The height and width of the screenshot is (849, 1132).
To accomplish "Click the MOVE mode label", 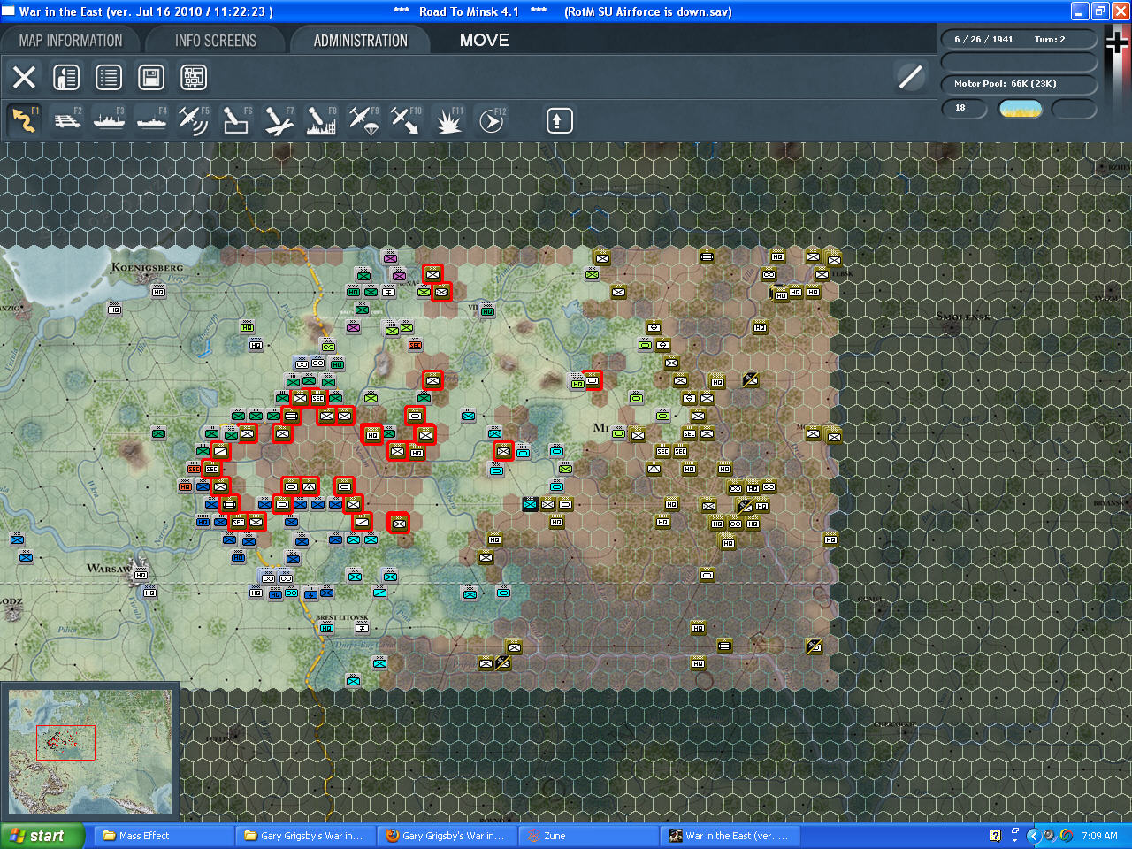I will [485, 40].
